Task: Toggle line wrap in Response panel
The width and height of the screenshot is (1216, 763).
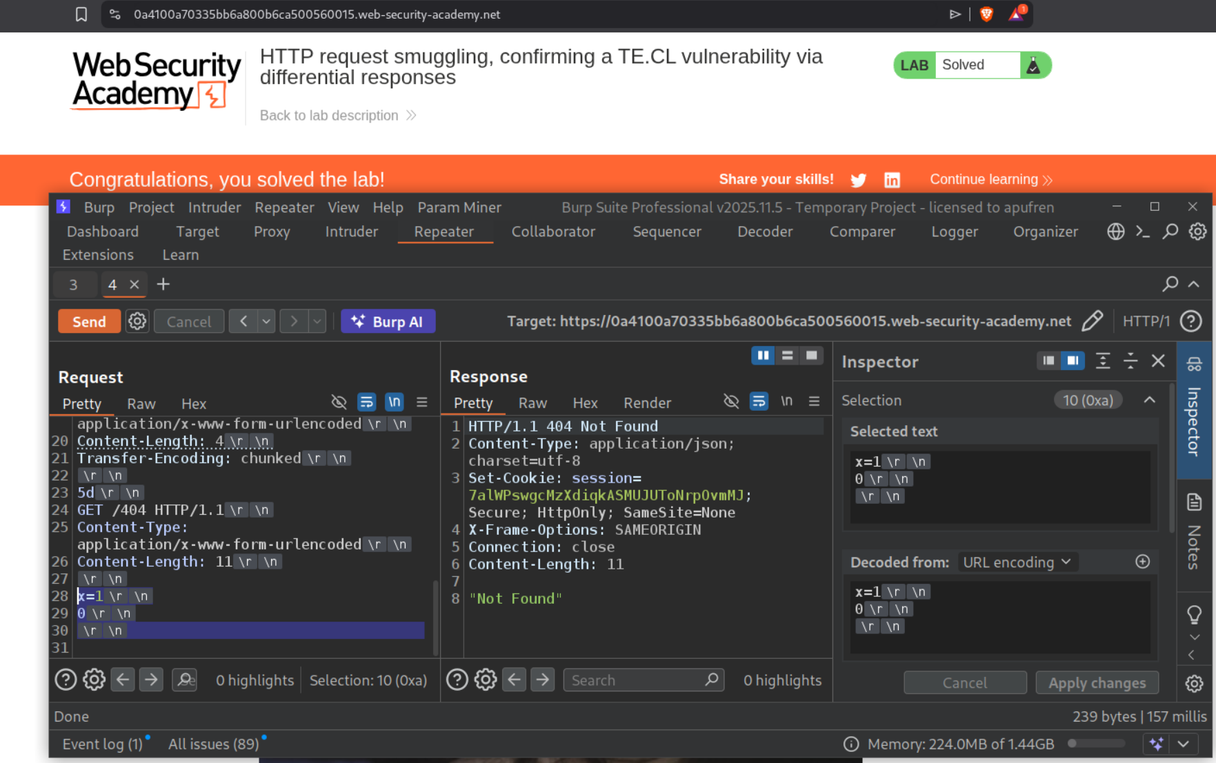Action: coord(759,401)
